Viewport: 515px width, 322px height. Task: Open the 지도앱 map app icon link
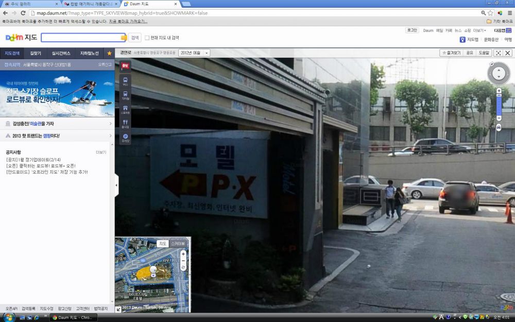pyautogui.click(x=469, y=40)
